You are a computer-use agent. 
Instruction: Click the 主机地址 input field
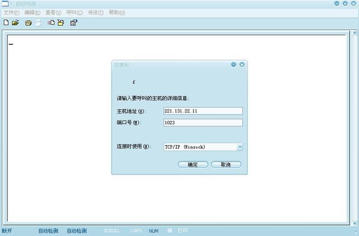pos(203,111)
